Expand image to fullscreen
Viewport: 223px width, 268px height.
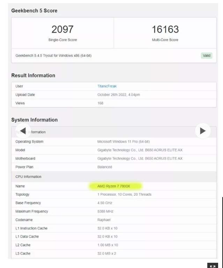click(213, 266)
